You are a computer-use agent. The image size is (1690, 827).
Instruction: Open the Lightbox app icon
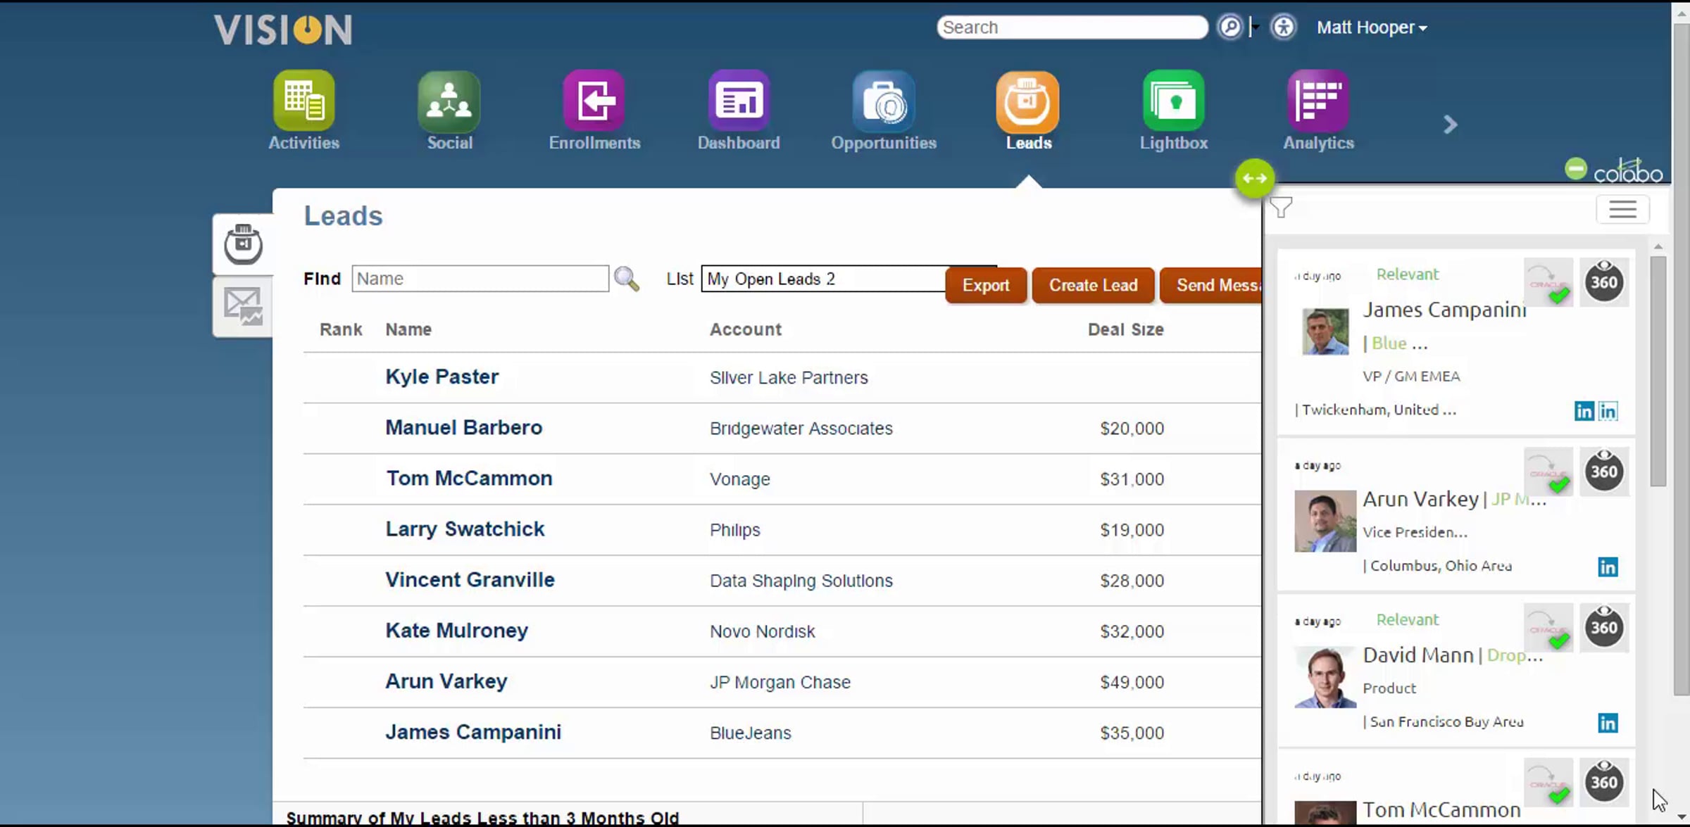click(x=1173, y=102)
